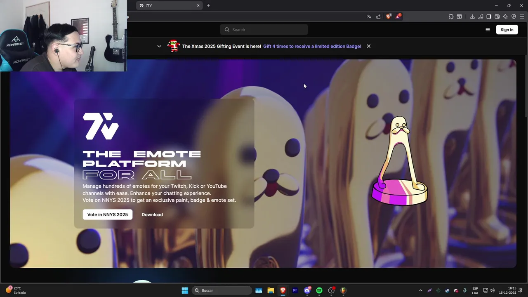Click the Steam tray icon
The height and width of the screenshot is (297, 528).
447,290
